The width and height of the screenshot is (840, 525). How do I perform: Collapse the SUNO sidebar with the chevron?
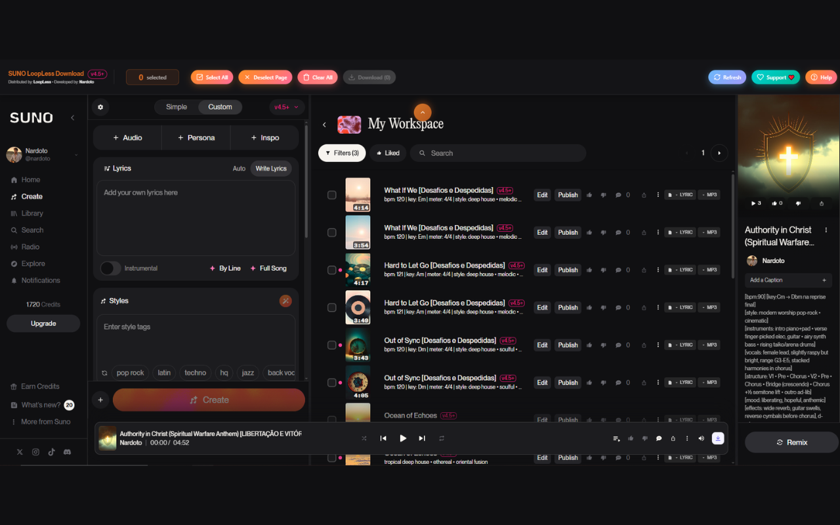click(x=73, y=117)
